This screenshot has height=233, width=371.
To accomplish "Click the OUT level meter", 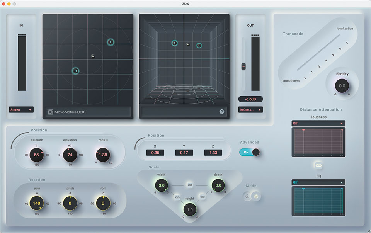I will tap(255, 63).
